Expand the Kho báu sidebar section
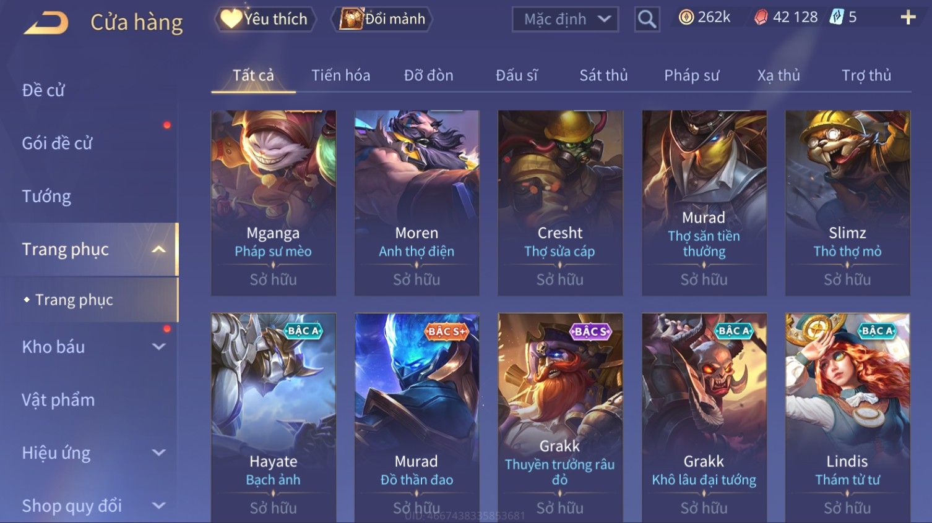Viewport: 932px width, 523px height. click(x=159, y=347)
